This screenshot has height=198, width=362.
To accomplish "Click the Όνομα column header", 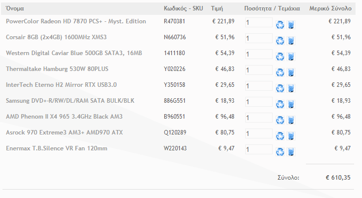I will tap(15, 8).
